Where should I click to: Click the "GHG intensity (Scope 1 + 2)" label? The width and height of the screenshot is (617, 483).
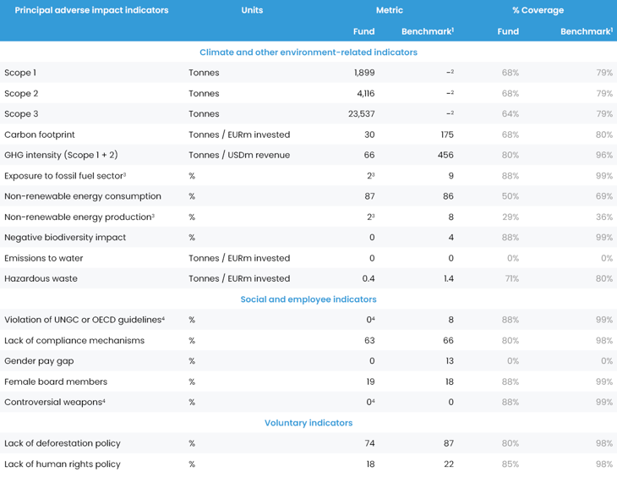[61, 155]
